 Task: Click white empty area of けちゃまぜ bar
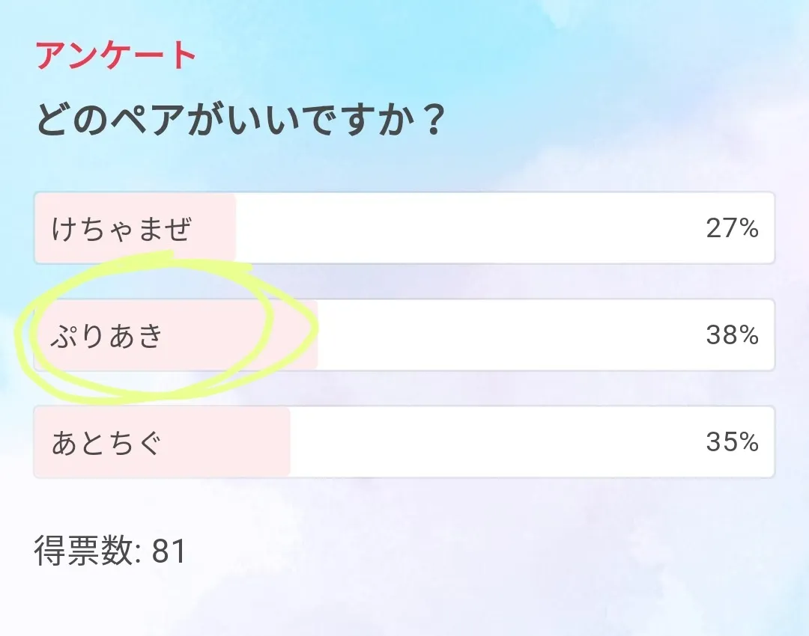(x=464, y=228)
